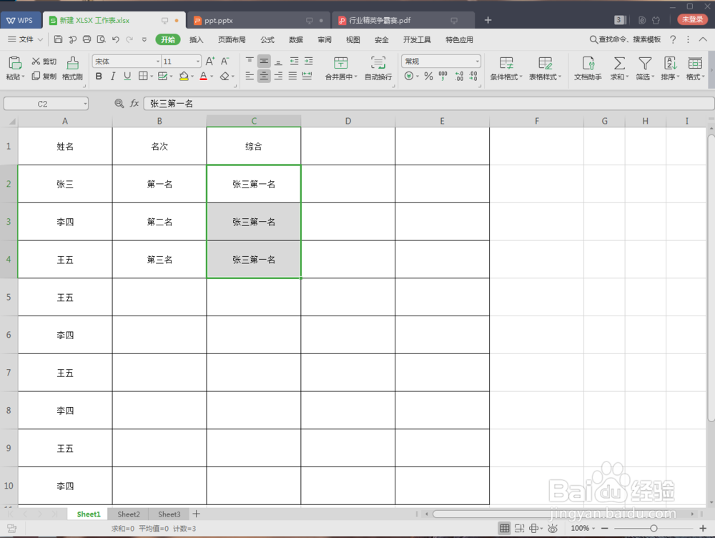Toggle middle vertical alignment
The image size is (715, 538).
[x=264, y=61]
